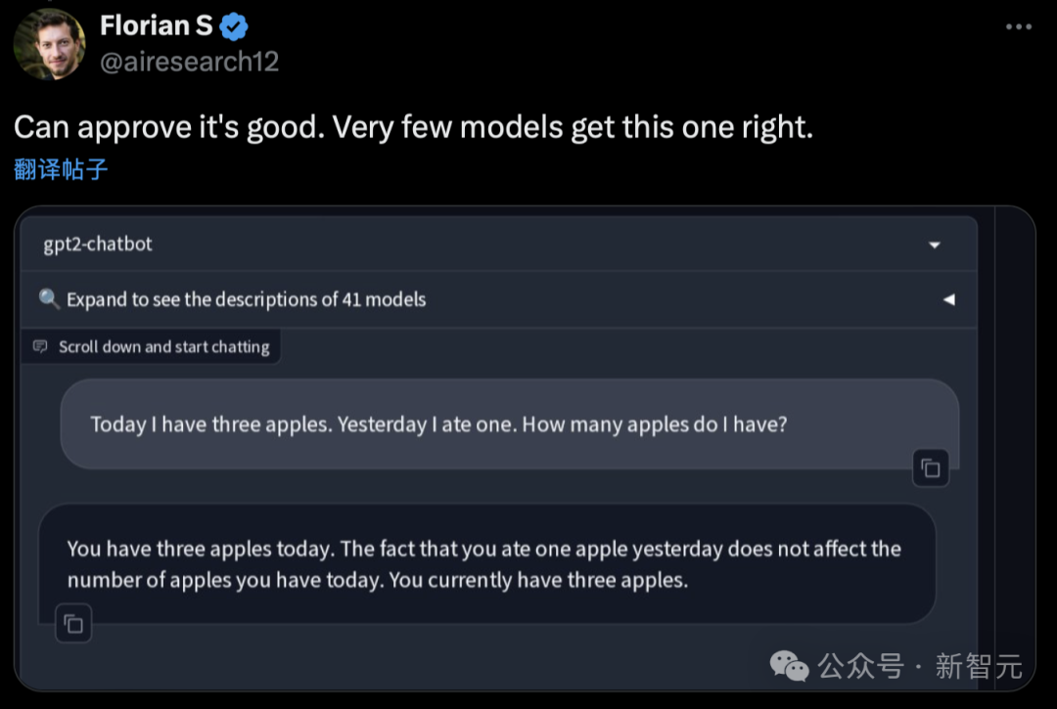Screen dimensions: 1057x709
Task: Click the WeChat logo watermark
Action: point(789,666)
